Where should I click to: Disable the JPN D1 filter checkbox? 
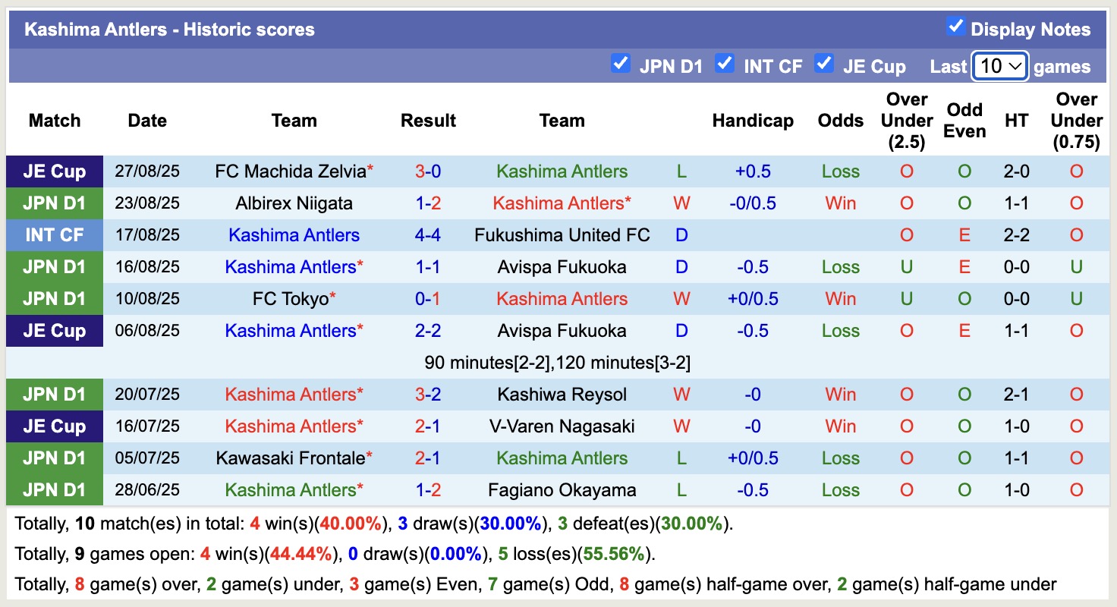[622, 64]
